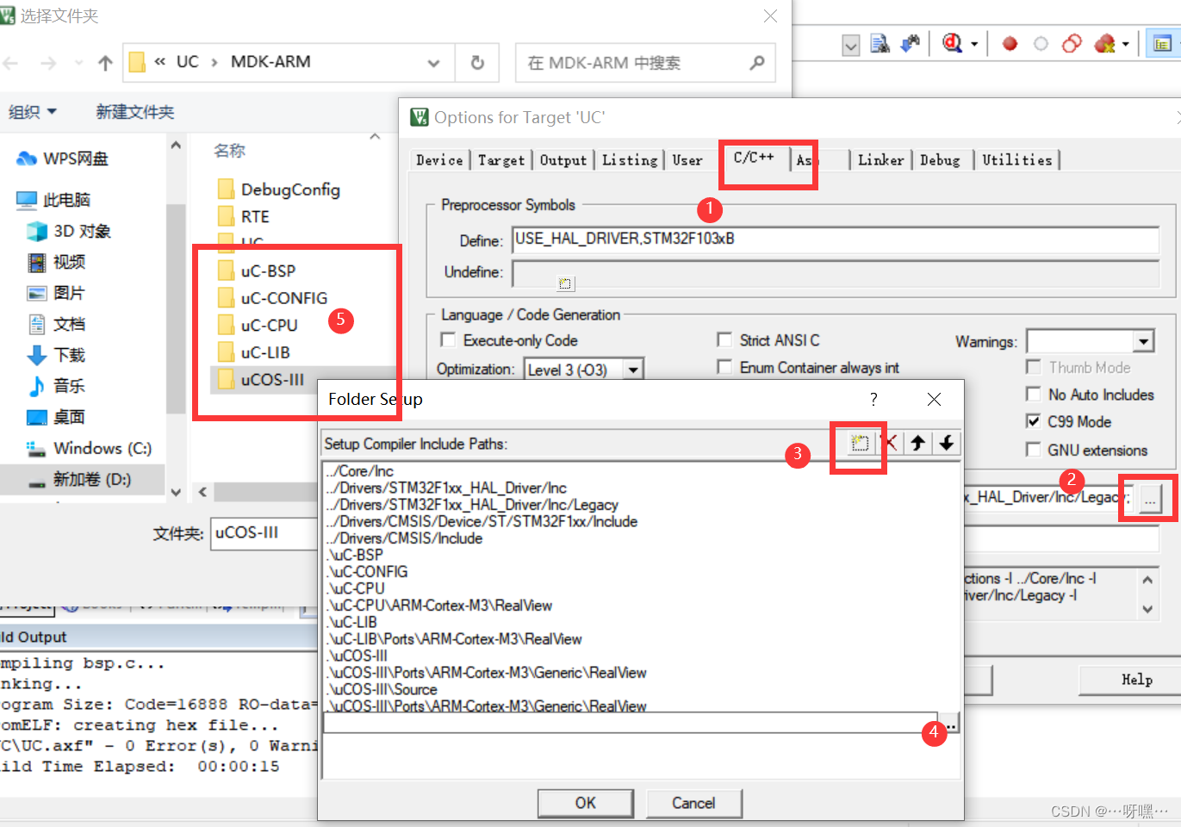Start debug session with magnifier d icon

(952, 43)
